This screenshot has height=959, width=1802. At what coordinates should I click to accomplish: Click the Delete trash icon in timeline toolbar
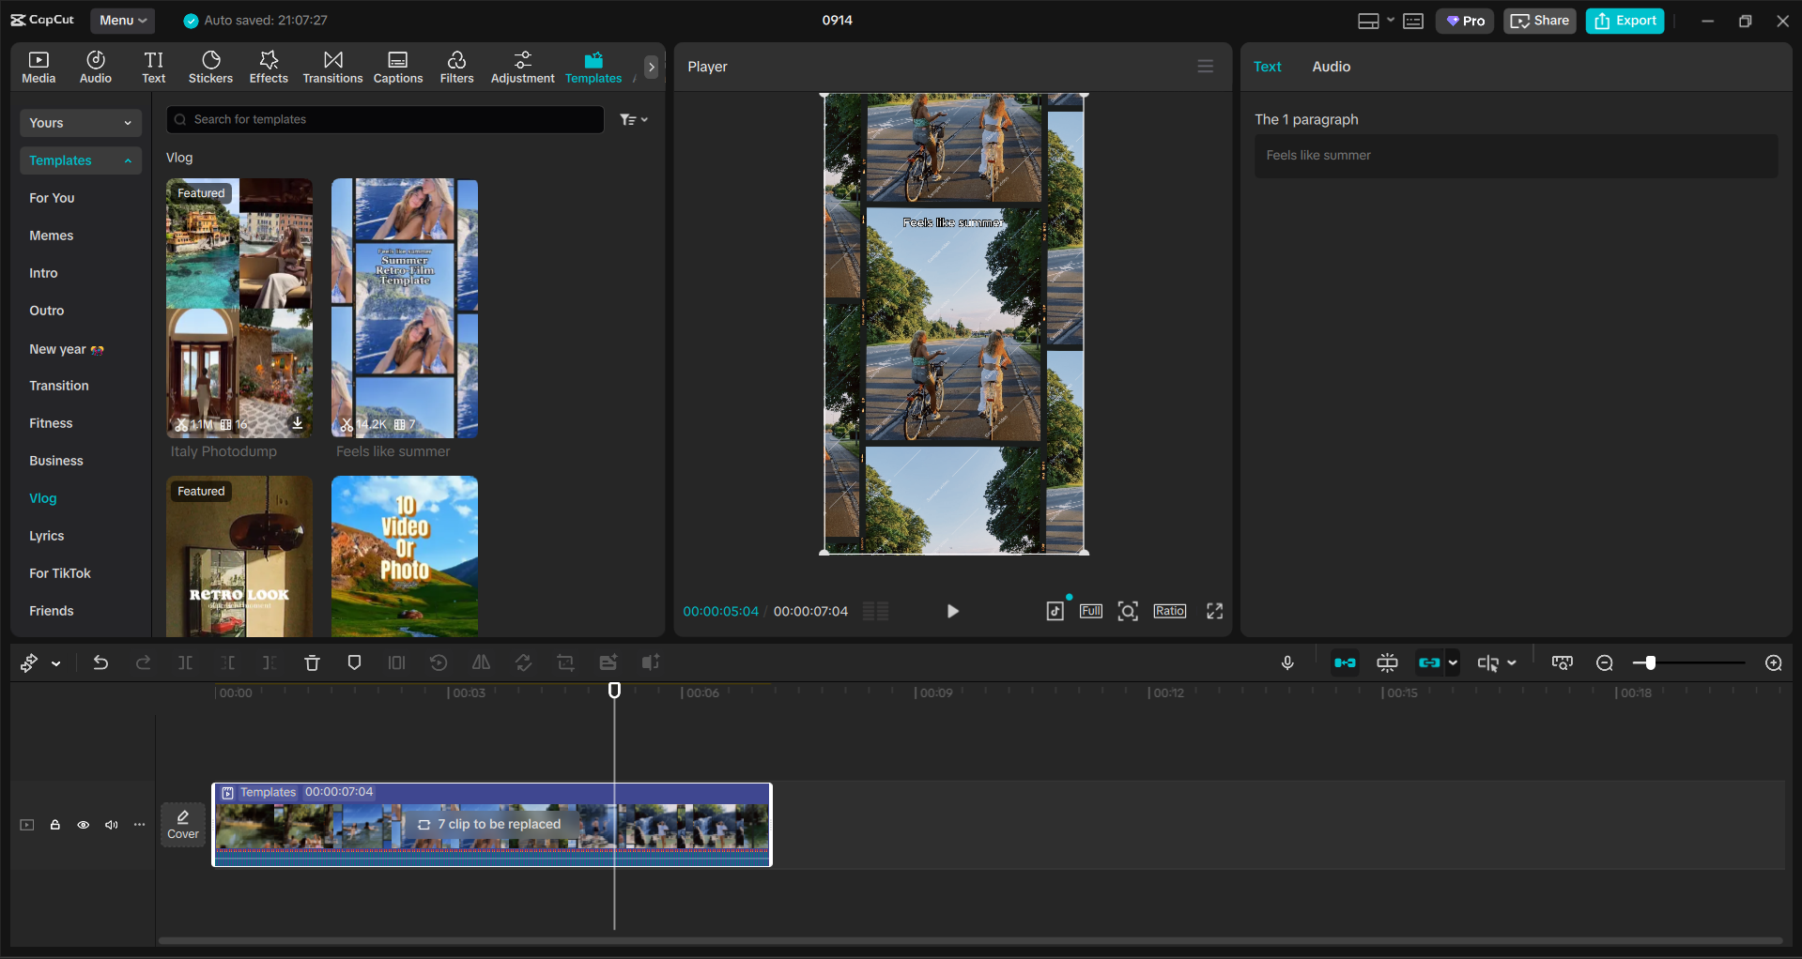[312, 663]
